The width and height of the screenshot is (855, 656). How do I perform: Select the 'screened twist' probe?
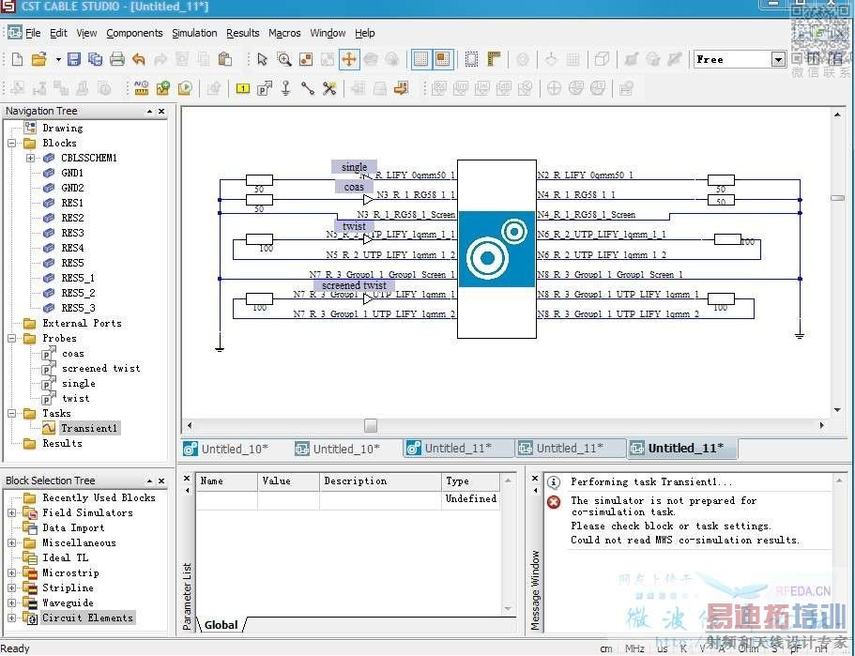100,368
